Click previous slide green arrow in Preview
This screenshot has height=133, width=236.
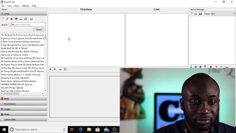point(50,69)
